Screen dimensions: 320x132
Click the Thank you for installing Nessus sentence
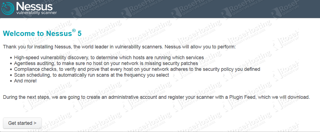tap(119, 47)
